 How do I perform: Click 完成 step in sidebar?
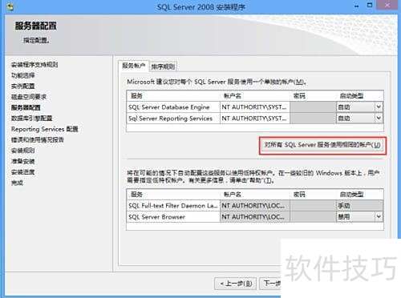[x=17, y=183]
